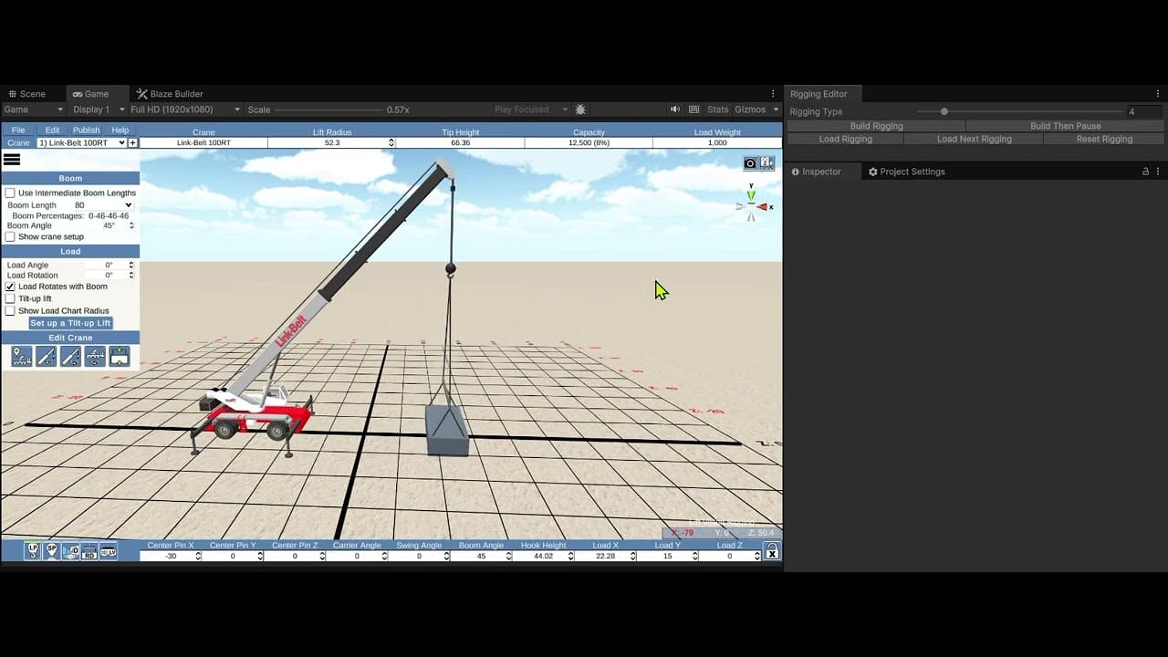Click the Load Rigging button
This screenshot has width=1168, height=657.
click(845, 139)
